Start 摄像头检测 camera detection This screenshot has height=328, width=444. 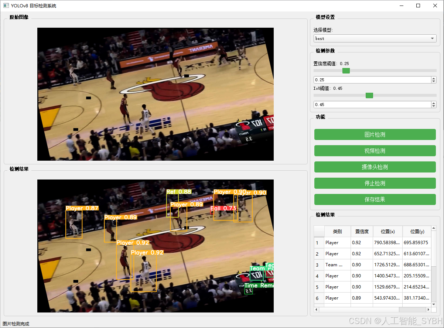(x=375, y=167)
